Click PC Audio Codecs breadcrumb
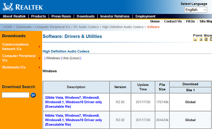Viewport: 212px width, 129px height. pyautogui.click(x=86, y=27)
